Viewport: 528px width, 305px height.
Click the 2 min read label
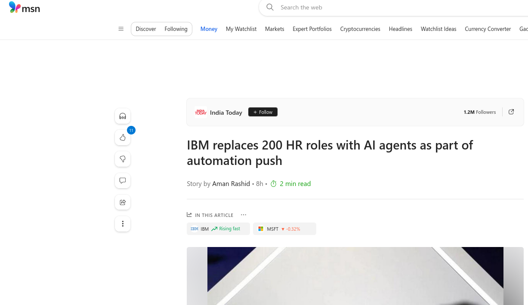click(x=295, y=184)
